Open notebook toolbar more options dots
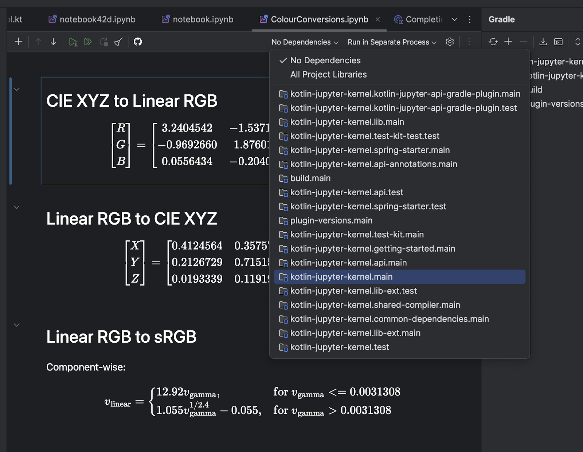This screenshot has height=452, width=583. [469, 42]
